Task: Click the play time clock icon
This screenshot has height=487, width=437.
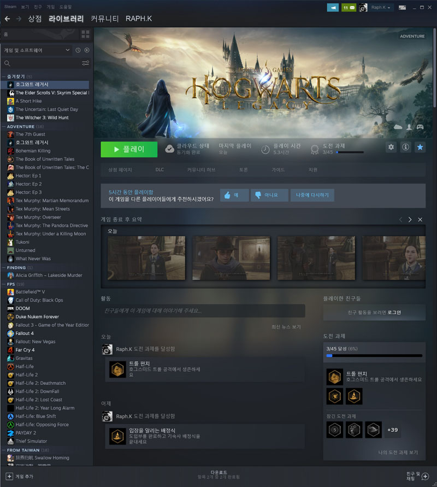Action: (265, 150)
